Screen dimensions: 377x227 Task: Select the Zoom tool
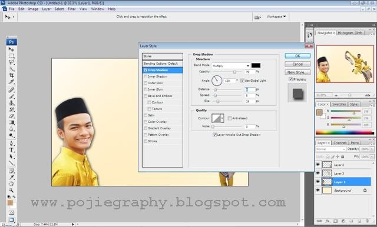point(11,191)
